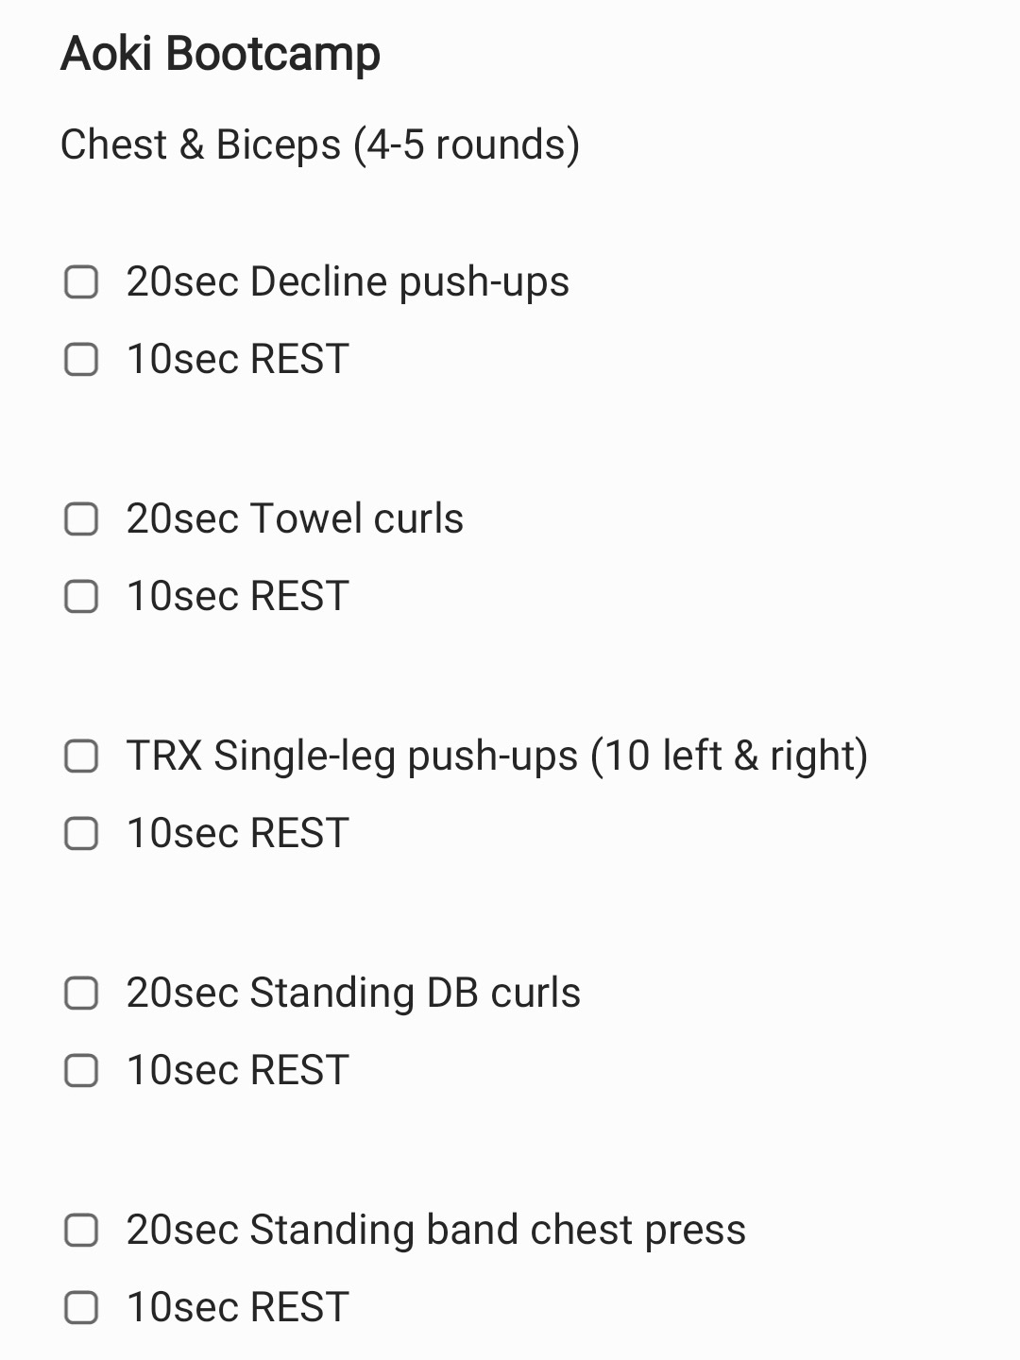1020x1360 pixels.
Task: Place cursor in Standing band chest press text
Action: click(435, 1230)
